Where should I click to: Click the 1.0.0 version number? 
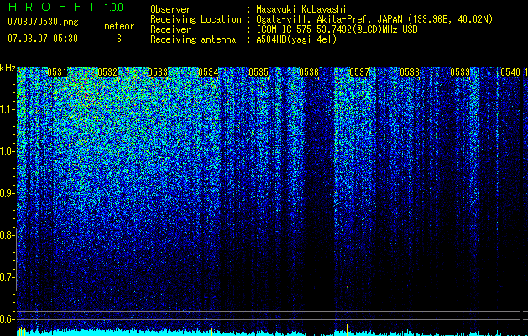[114, 8]
